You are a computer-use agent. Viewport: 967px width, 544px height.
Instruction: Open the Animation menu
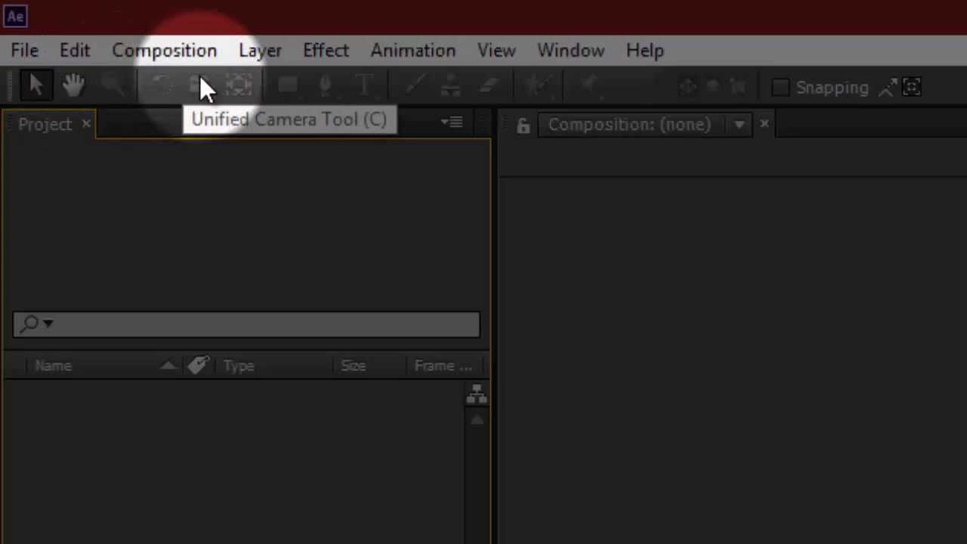[x=413, y=51]
